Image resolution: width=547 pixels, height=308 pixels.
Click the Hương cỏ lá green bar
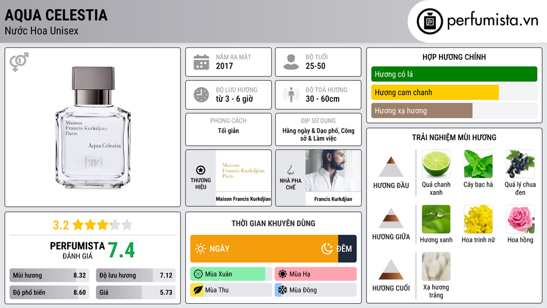[454, 74]
